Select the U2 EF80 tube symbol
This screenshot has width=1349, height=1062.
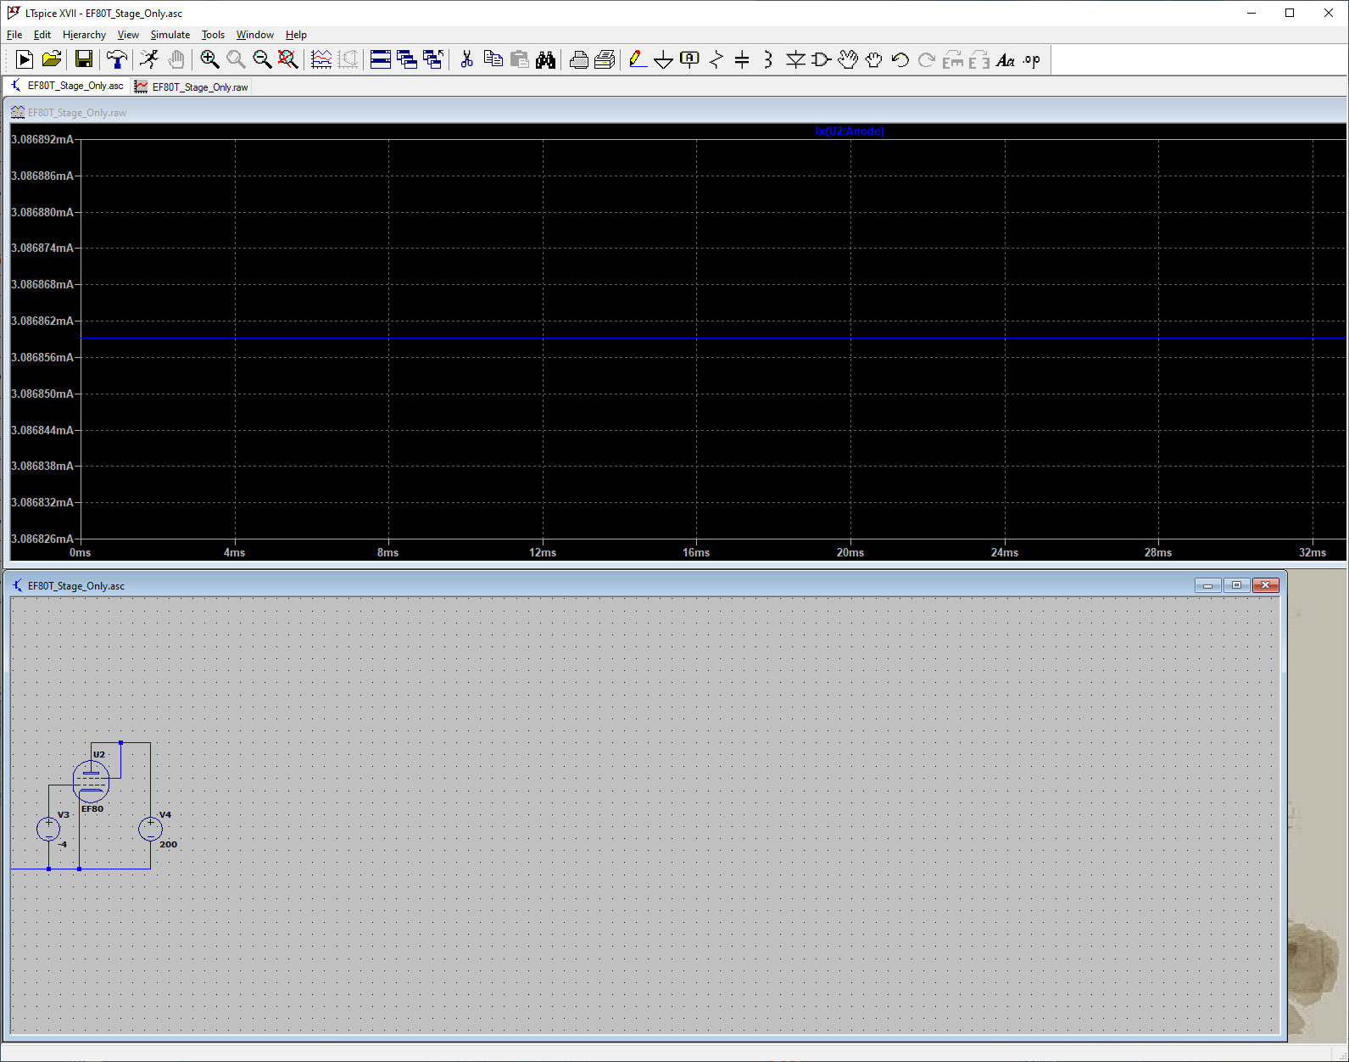[91, 781]
